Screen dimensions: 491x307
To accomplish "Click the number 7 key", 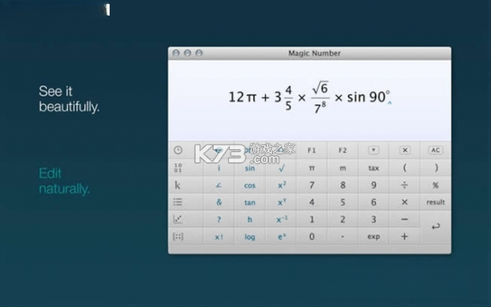I will [x=311, y=186].
